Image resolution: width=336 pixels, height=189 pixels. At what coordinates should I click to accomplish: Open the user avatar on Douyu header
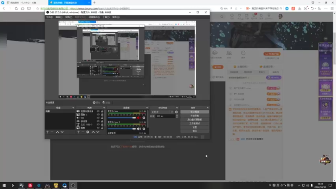280,16
